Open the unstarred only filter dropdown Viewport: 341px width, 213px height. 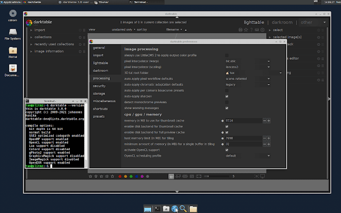click(x=123, y=30)
